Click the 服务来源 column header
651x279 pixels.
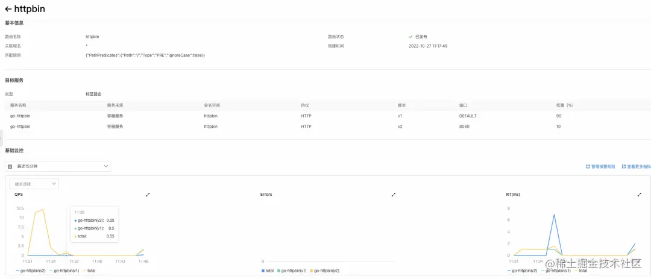[115, 105]
